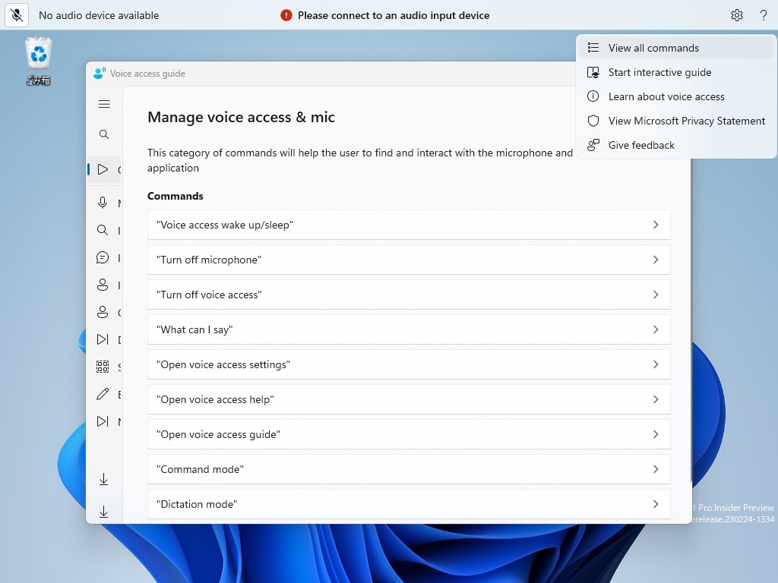Select View all commands menu item

click(653, 48)
